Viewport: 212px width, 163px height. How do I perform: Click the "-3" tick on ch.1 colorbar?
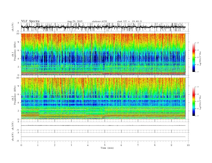pyautogui.click(x=197, y=43)
